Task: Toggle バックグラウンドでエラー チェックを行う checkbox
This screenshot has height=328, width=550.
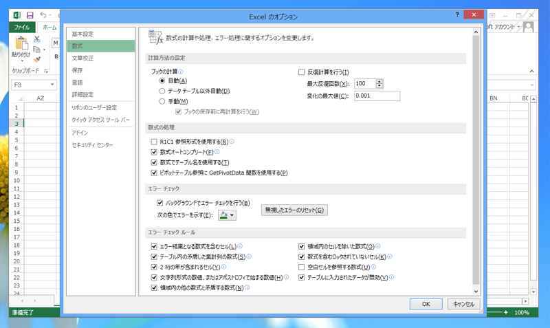Action: coord(160,203)
